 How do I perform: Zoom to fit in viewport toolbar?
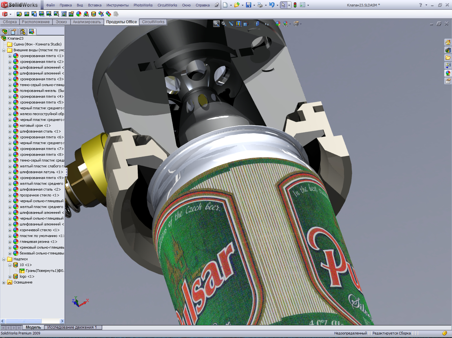pyautogui.click(x=216, y=24)
